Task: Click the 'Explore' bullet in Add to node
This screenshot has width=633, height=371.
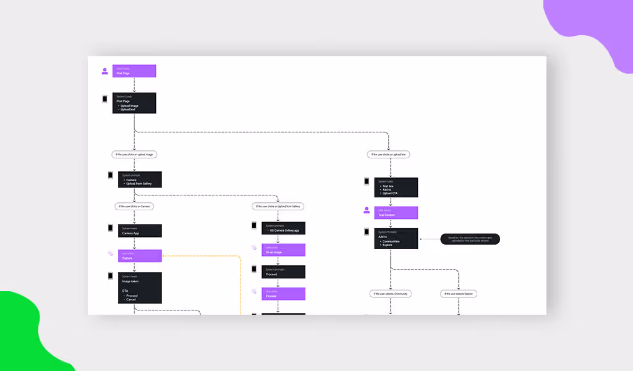Action: [x=387, y=245]
